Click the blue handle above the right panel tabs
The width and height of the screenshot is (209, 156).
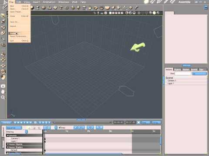click(186, 65)
